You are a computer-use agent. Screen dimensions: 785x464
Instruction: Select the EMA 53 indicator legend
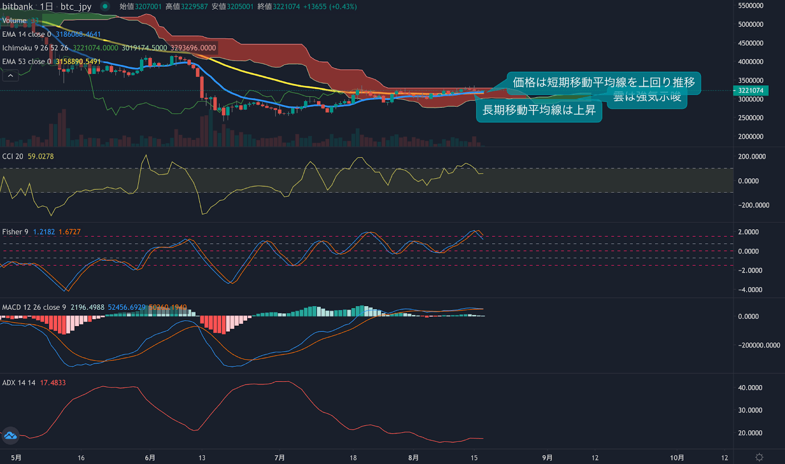click(25, 61)
